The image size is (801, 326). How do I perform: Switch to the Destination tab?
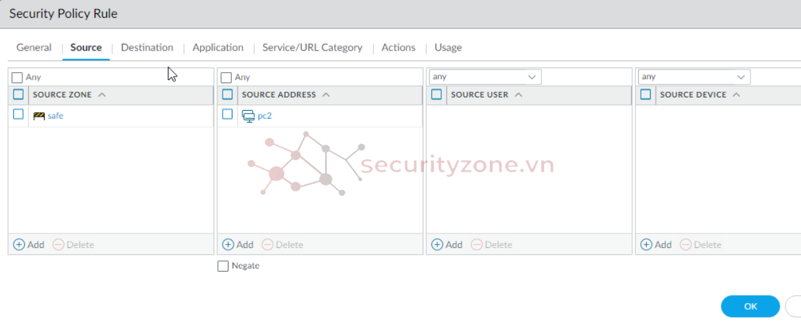(147, 47)
